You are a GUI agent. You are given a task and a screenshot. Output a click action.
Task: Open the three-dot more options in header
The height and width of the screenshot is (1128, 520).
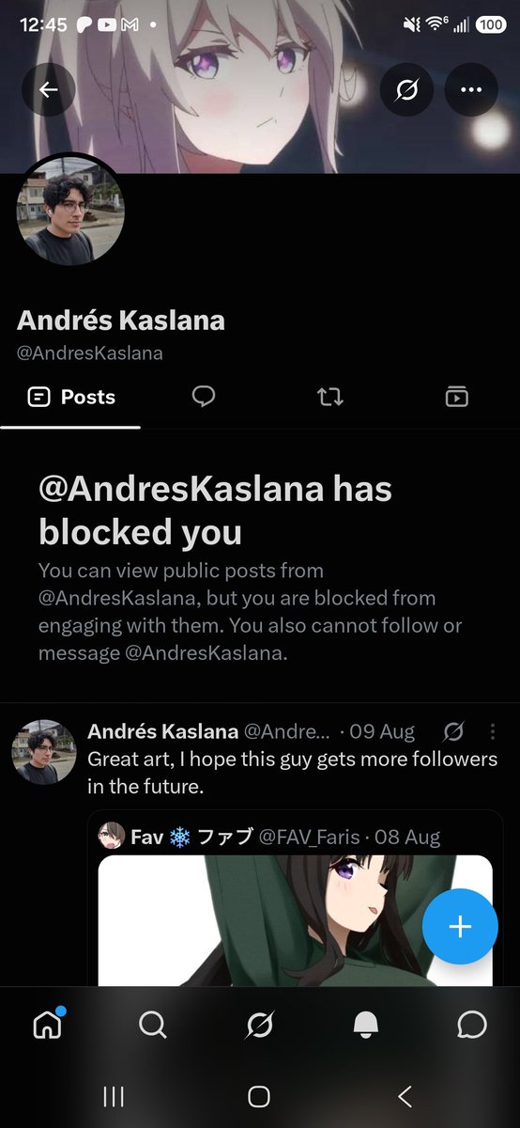point(471,90)
